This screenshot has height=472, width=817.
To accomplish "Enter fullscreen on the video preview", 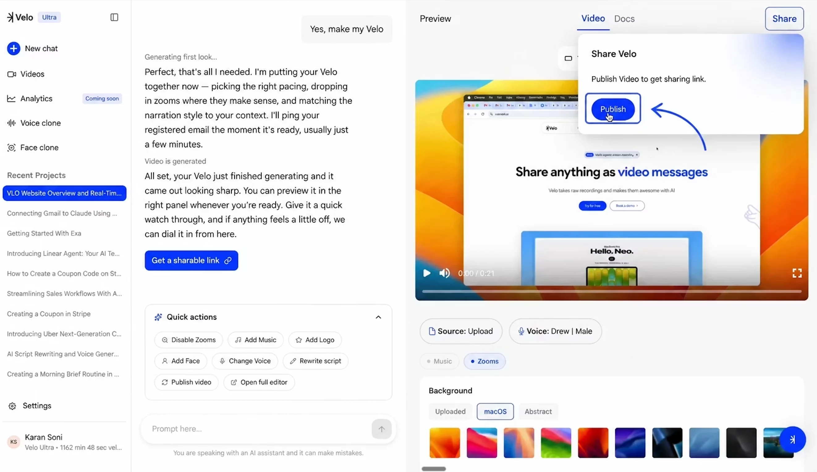I will (797, 273).
